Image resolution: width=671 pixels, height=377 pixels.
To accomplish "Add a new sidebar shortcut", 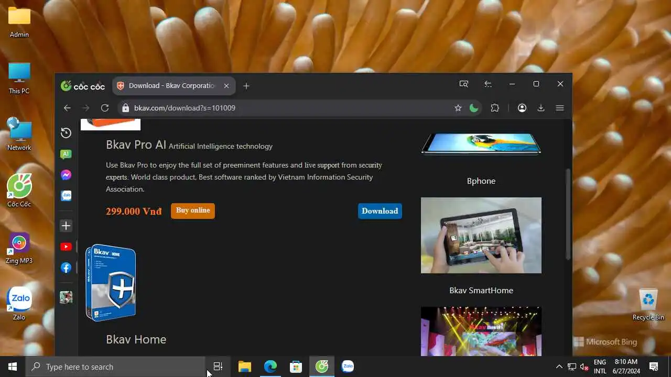I will 66,226.
